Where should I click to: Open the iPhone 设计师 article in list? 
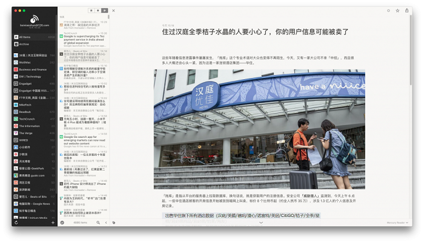(x=84, y=186)
